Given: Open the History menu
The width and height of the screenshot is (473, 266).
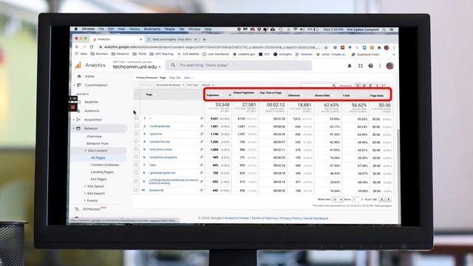Looking at the screenshot, I should pyautogui.click(x=135, y=29).
